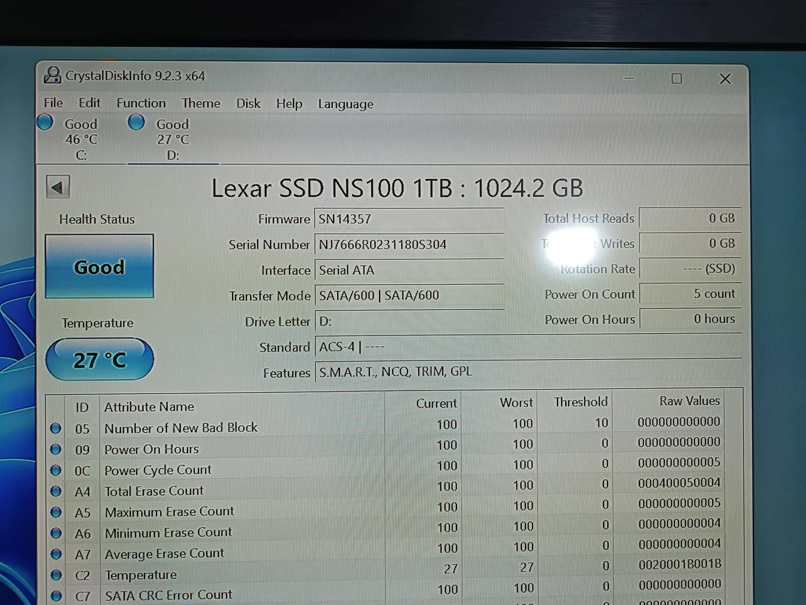Select the D: drive status circle

click(x=136, y=122)
